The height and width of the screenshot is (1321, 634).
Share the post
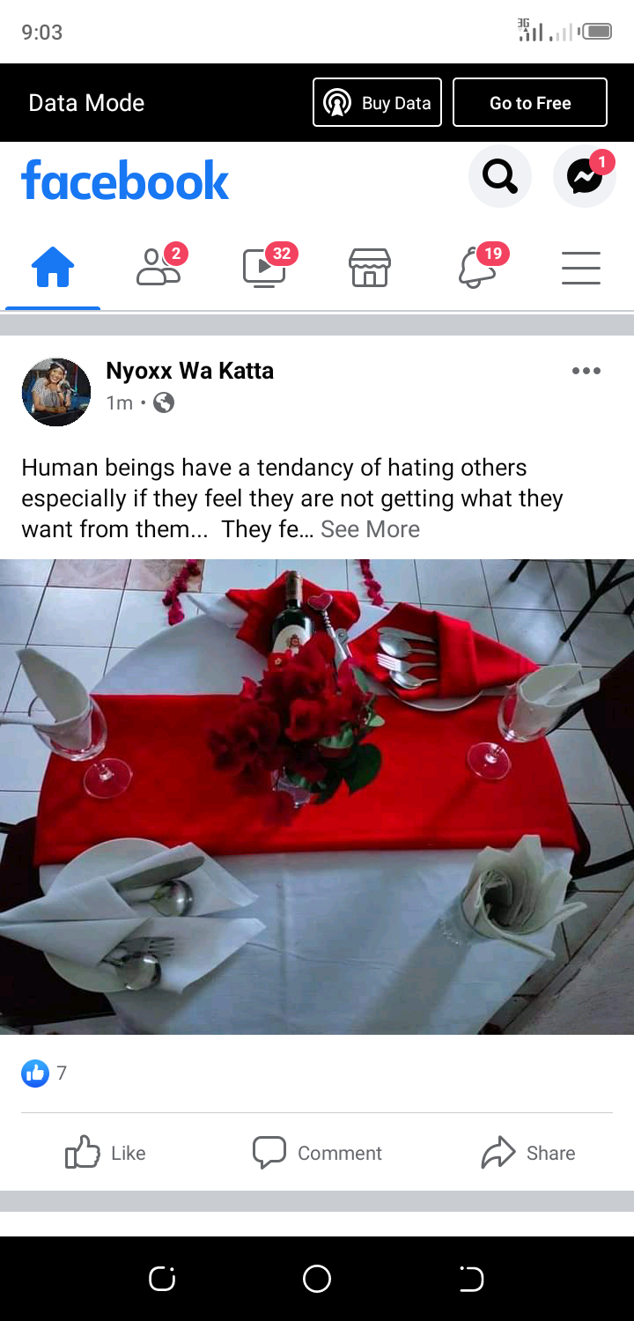pyautogui.click(x=528, y=1153)
